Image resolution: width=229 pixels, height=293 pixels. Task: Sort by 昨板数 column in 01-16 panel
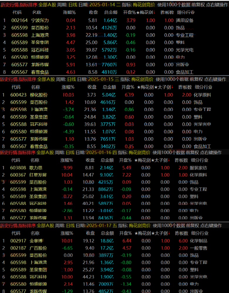181,160
